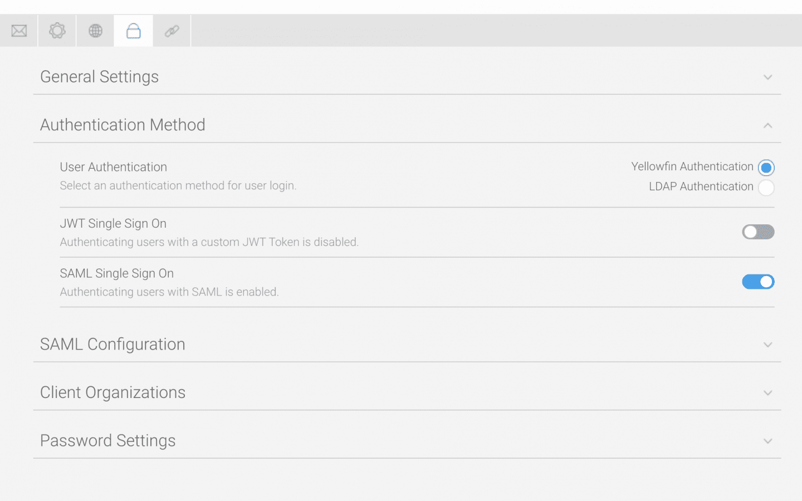Open Integration settings via the chain link icon
802x501 pixels.
pos(172,31)
